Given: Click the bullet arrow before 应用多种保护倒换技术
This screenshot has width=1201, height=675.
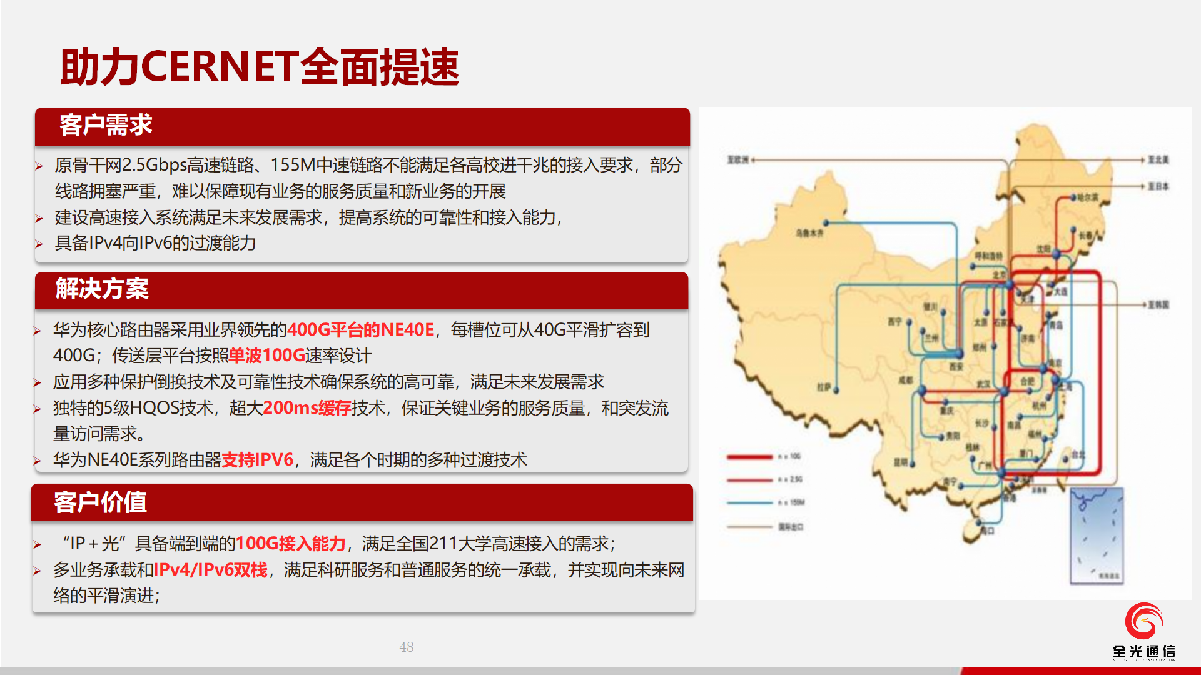Looking at the screenshot, I should (38, 383).
